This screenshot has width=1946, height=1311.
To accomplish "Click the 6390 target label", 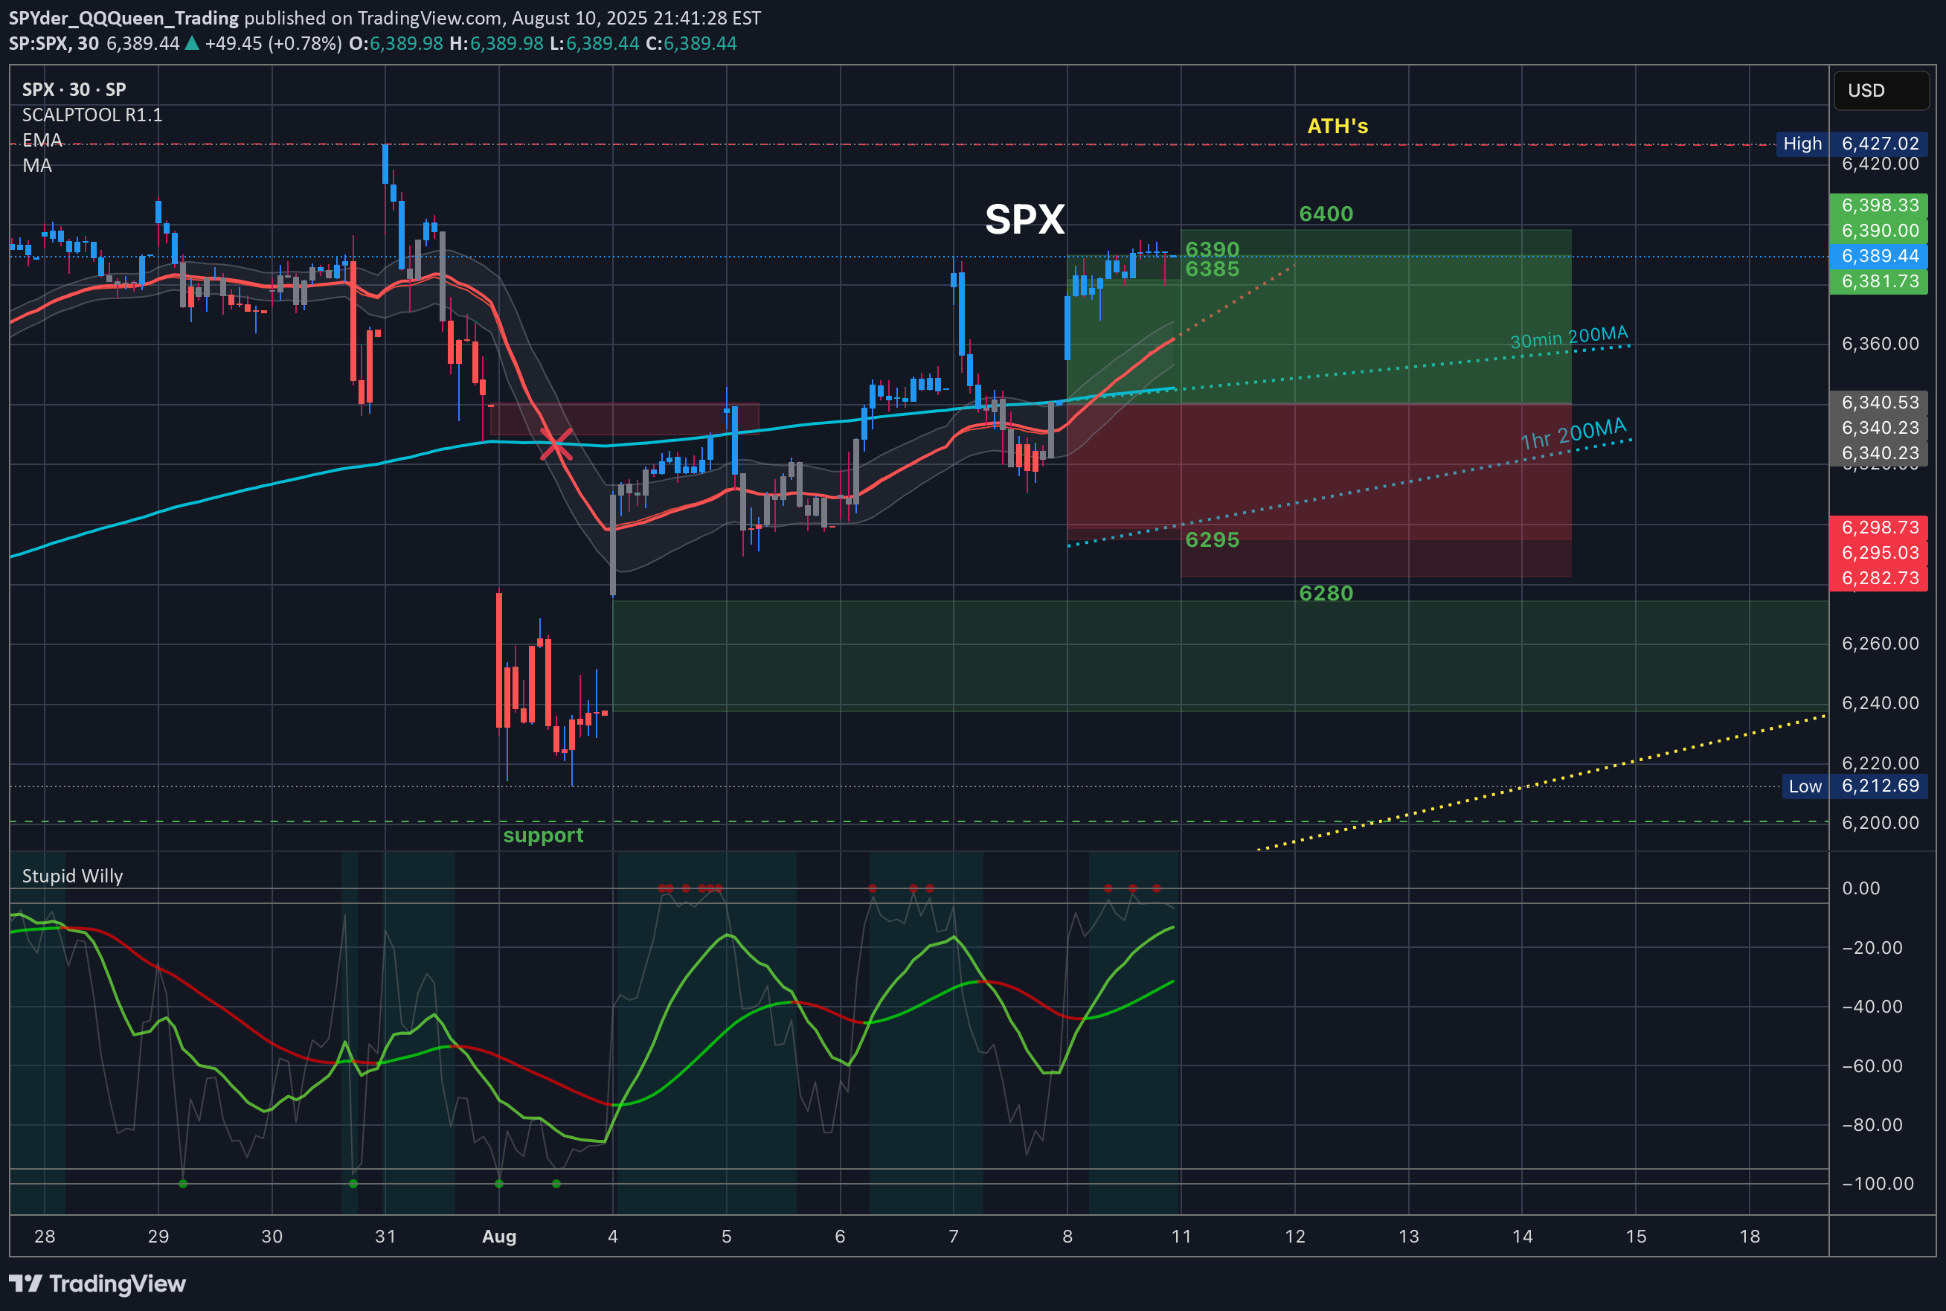I will 1212,249.
